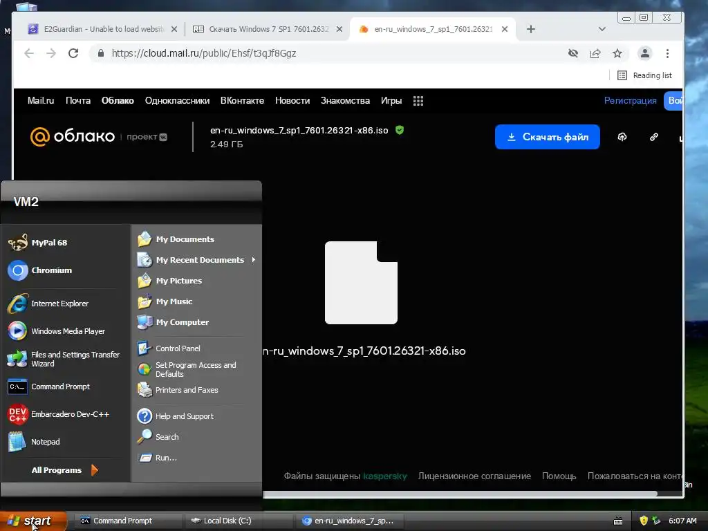Image resolution: width=708 pixels, height=531 pixels.
Task: Open Internet Explorer shortcut
Action: click(x=48, y=304)
